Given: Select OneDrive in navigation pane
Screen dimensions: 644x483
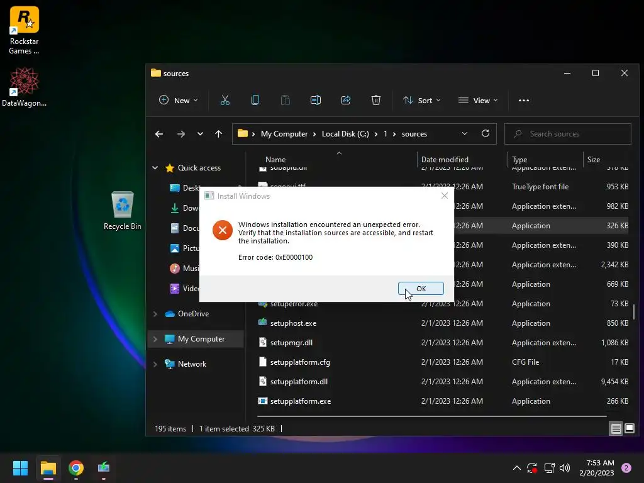Looking at the screenshot, I should pyautogui.click(x=193, y=314).
